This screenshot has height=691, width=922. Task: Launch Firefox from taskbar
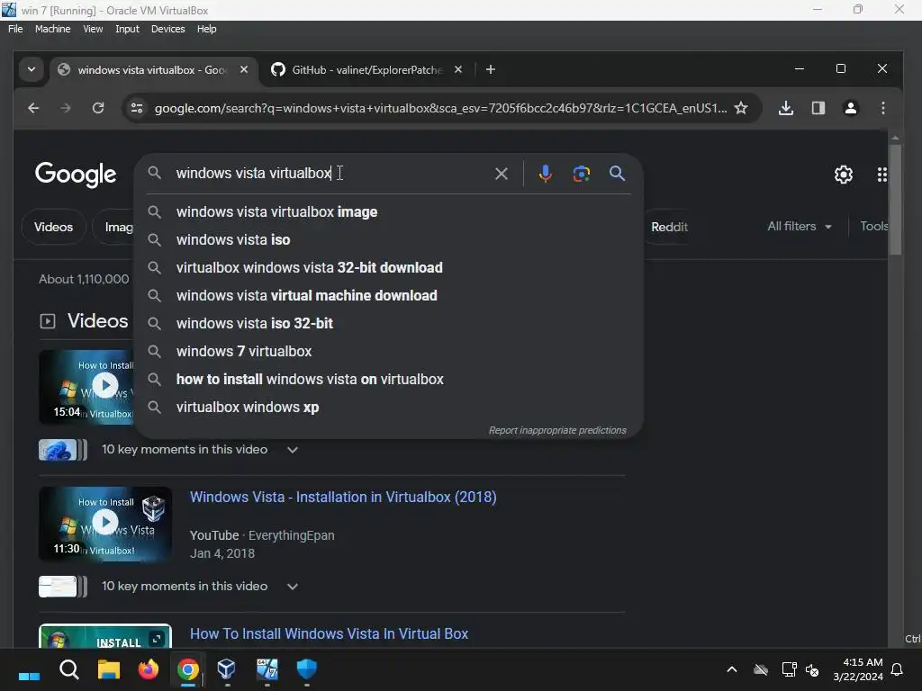(x=149, y=669)
